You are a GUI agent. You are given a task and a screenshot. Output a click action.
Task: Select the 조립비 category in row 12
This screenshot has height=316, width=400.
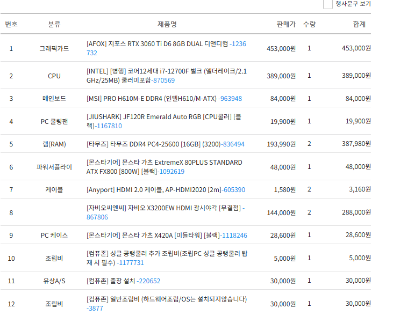pyautogui.click(x=54, y=304)
